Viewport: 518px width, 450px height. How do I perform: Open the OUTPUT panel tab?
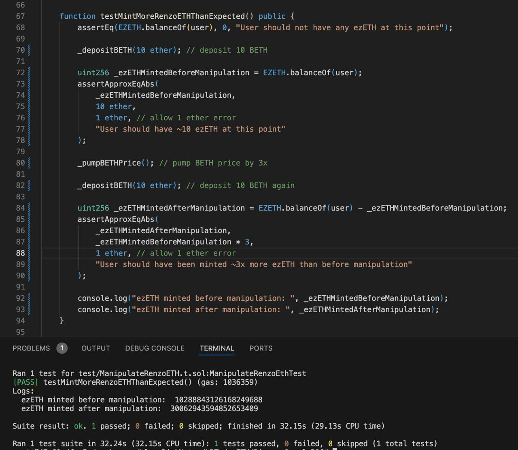[x=96, y=348]
